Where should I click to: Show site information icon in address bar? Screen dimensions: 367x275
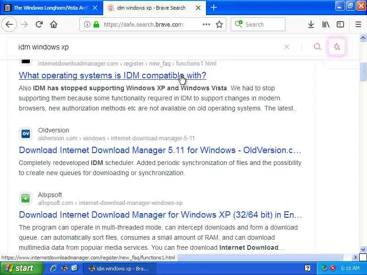(x=87, y=24)
